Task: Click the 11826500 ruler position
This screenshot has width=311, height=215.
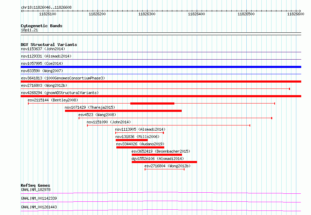Action: click(246, 14)
